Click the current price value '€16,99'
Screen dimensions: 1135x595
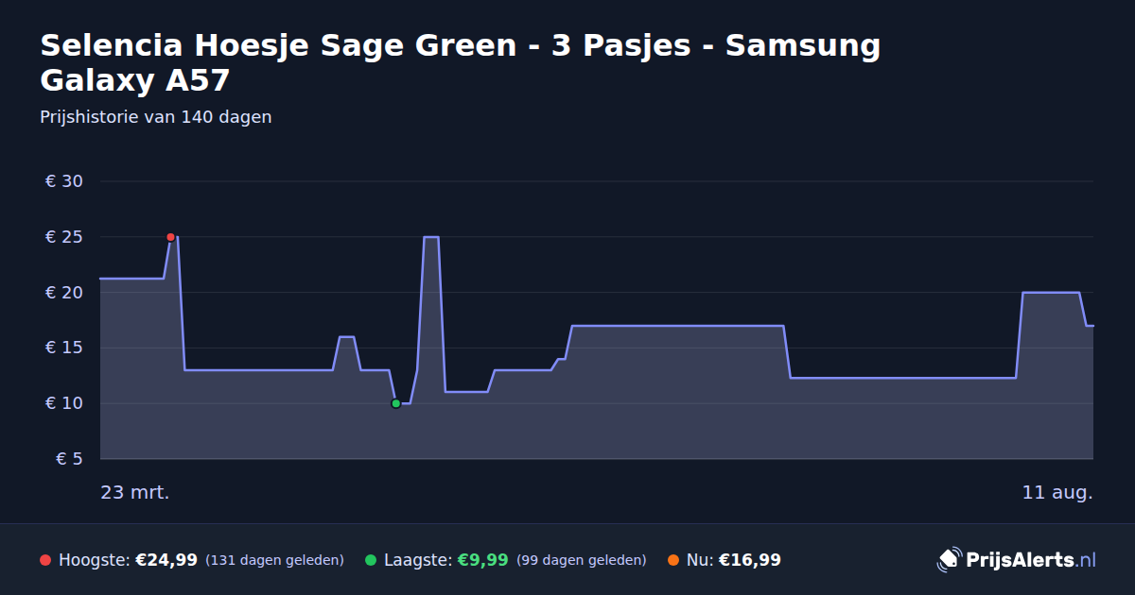750,560
